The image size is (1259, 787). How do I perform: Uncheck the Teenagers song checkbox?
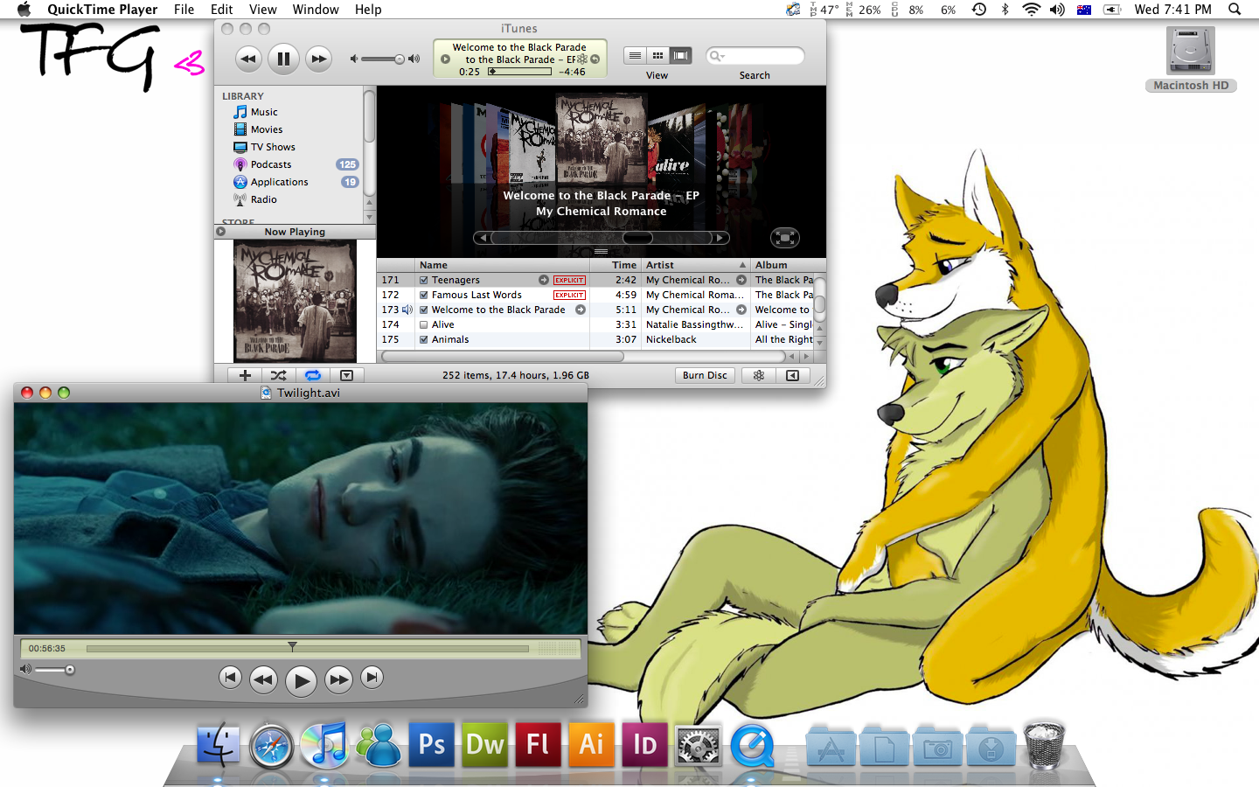[x=424, y=281]
